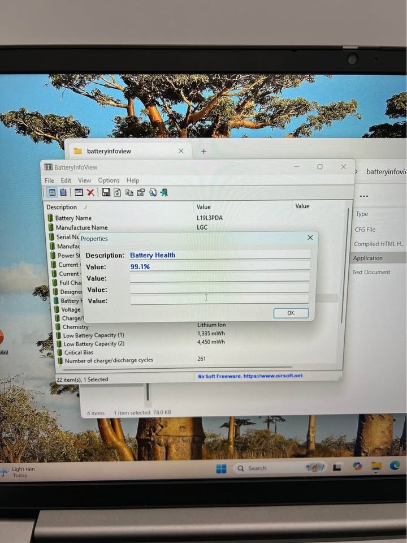Open Task View from the taskbar
The height and width of the screenshot is (543, 407).
(337, 468)
